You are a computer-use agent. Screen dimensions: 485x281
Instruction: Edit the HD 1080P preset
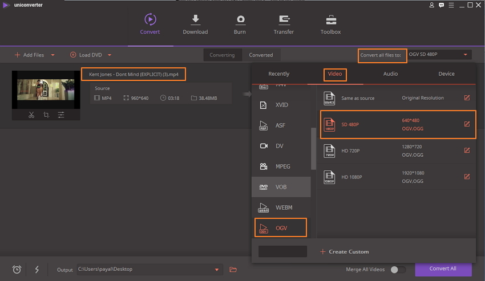tap(467, 177)
